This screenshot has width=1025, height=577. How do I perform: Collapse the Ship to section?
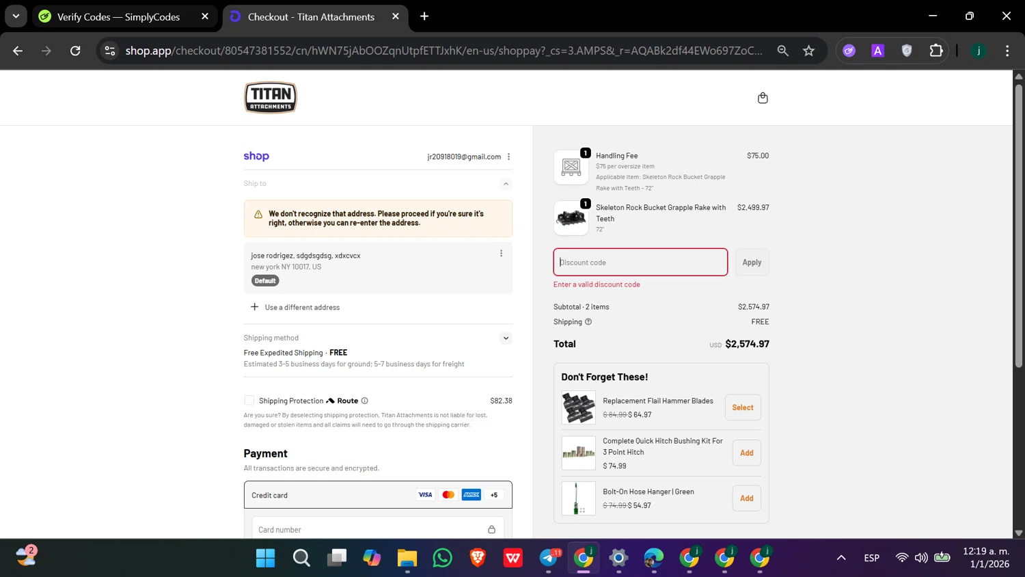[x=506, y=184]
